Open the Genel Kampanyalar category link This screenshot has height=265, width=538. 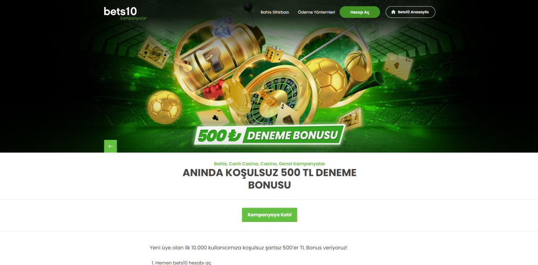[x=302, y=164]
